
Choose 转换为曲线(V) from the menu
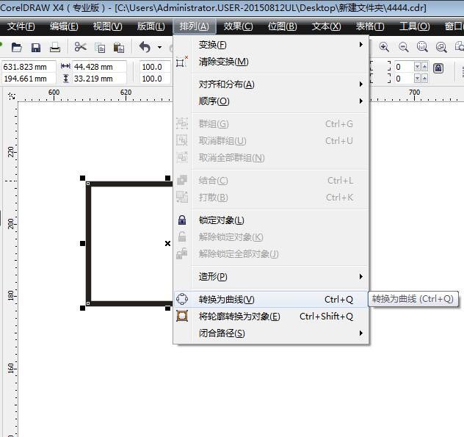pos(226,300)
